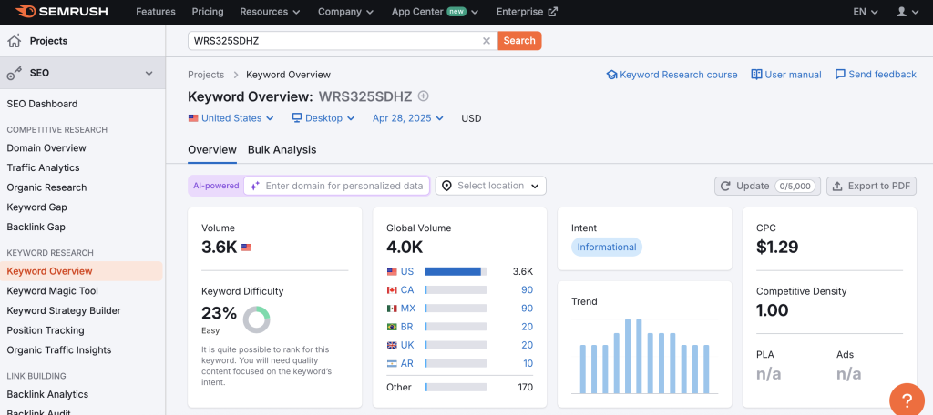The height and width of the screenshot is (415, 933).
Task: Click the Send feedback link
Action: (876, 75)
